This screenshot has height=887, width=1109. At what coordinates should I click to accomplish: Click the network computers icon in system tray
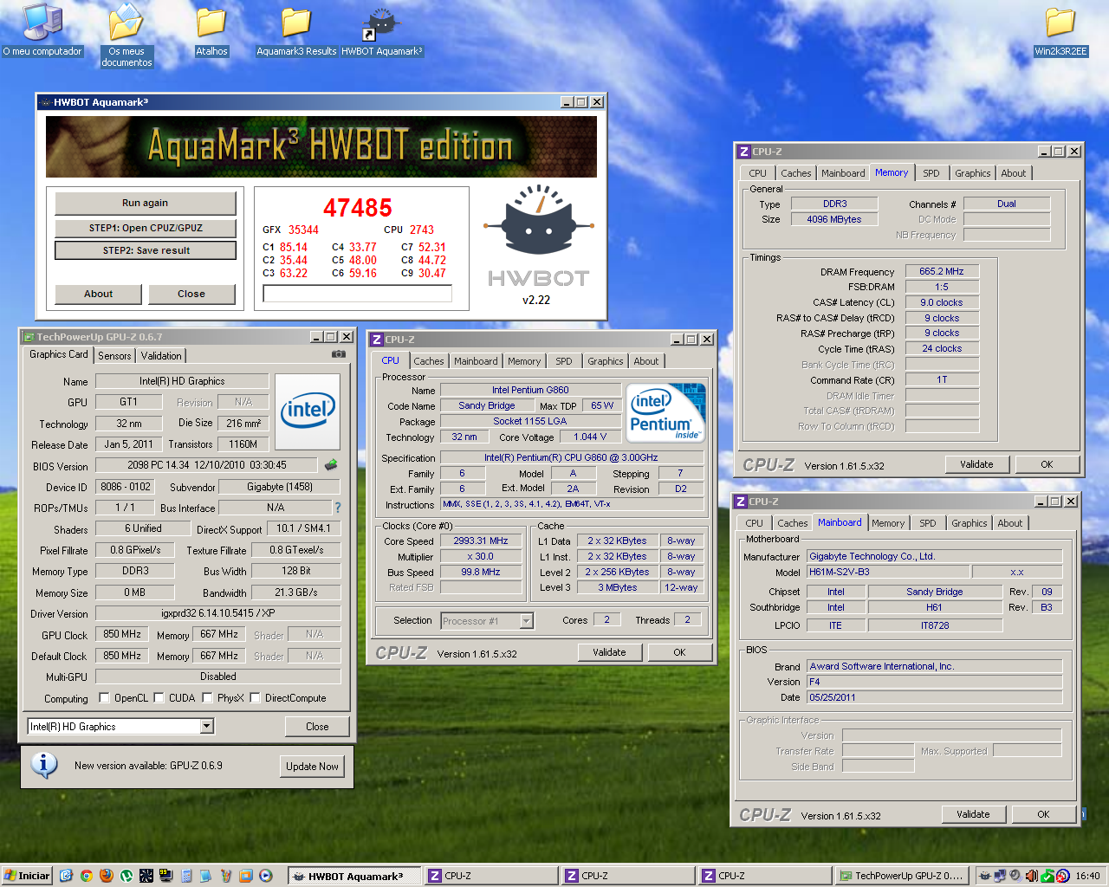click(1000, 876)
